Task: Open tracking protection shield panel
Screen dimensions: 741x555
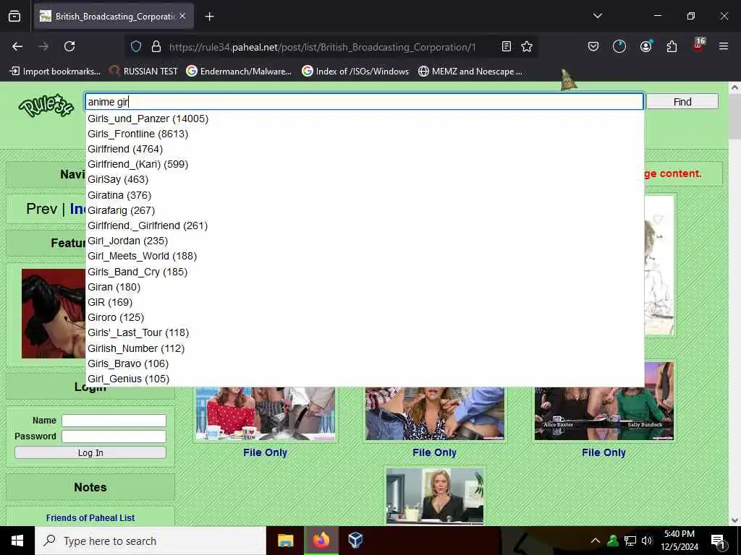Action: (136, 47)
